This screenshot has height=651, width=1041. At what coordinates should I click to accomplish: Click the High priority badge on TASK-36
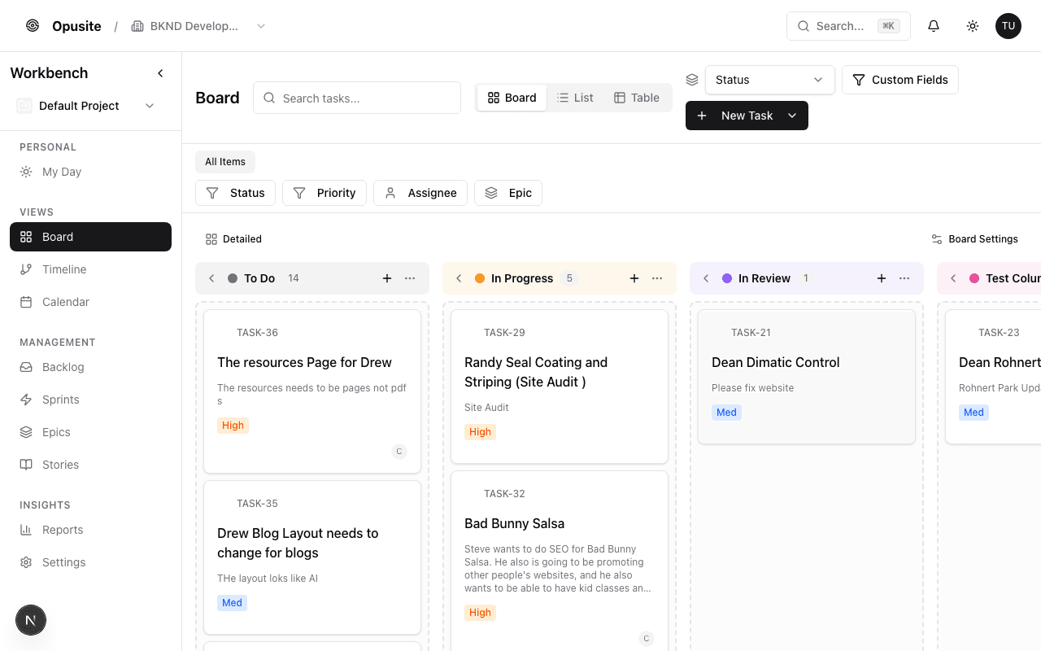tap(233, 425)
